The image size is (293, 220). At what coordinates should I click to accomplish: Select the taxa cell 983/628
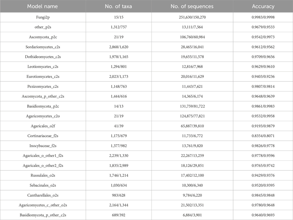coord(118,195)
